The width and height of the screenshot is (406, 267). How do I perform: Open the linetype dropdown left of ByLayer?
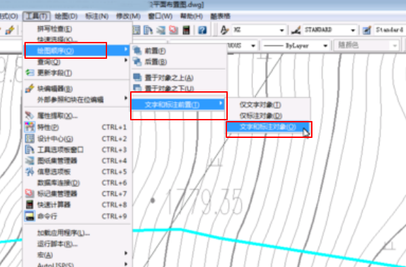point(253,46)
